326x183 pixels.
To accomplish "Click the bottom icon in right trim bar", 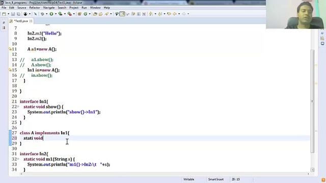I will [322, 43].
